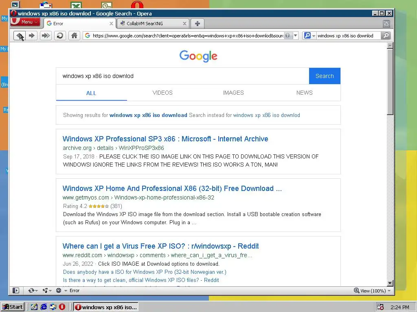Open the Opera Menu button
Screen dimensions: 417x312
(x=25, y=22)
